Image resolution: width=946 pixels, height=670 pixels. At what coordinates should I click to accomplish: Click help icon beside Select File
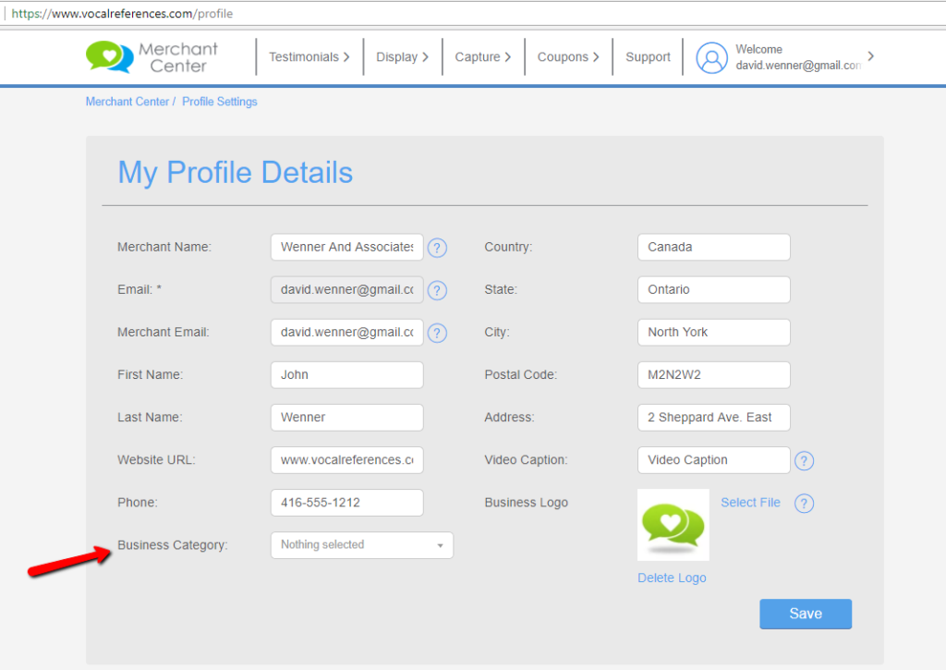pyautogui.click(x=805, y=503)
